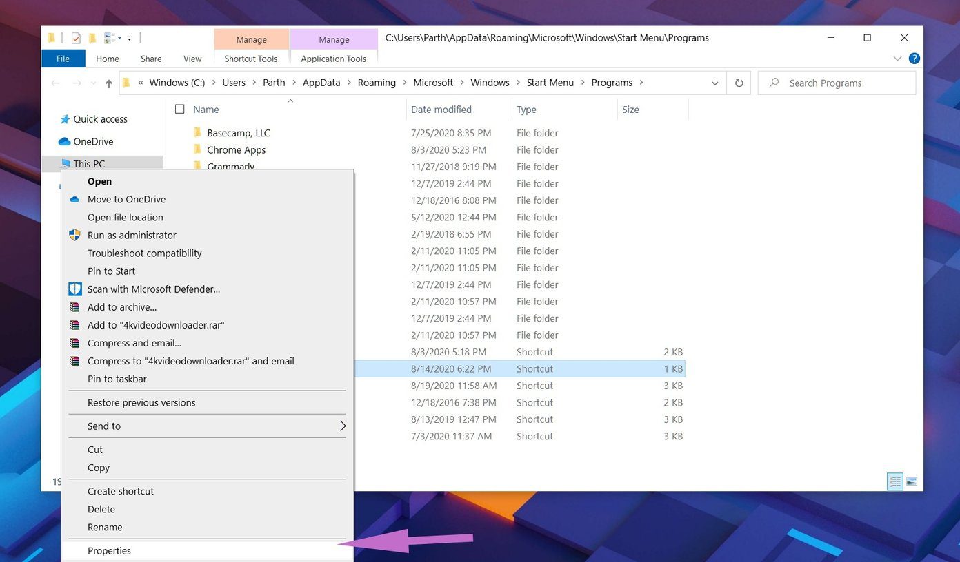
Task: Go to Users in the breadcrumb
Action: [234, 83]
